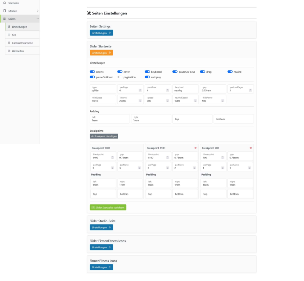This screenshot has width=304, height=281.
Task: Enable the pagination toggle
Action: tap(120, 77)
